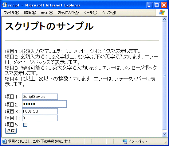169x146 pixels.
Task: Click the status bar page icon
Action: pyautogui.click(x=4, y=141)
